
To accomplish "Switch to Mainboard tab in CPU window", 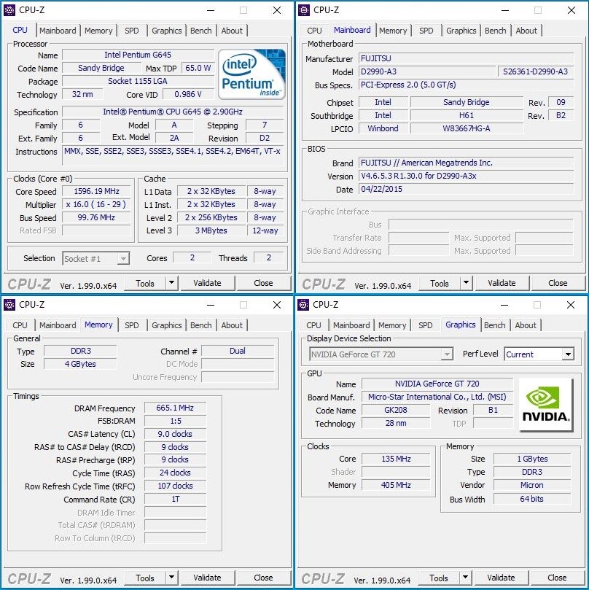I will click(58, 31).
